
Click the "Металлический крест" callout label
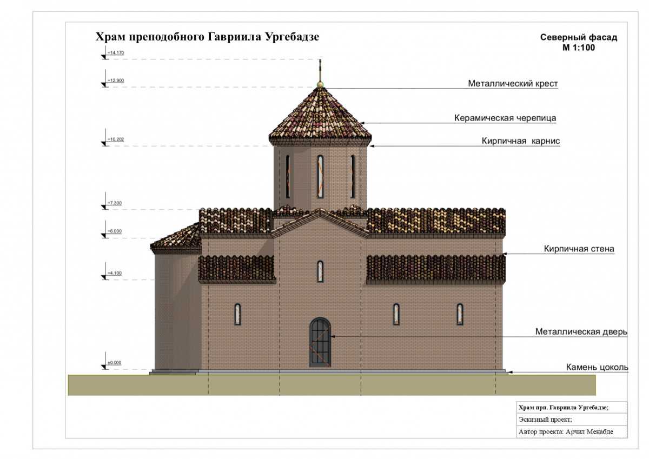click(x=513, y=84)
